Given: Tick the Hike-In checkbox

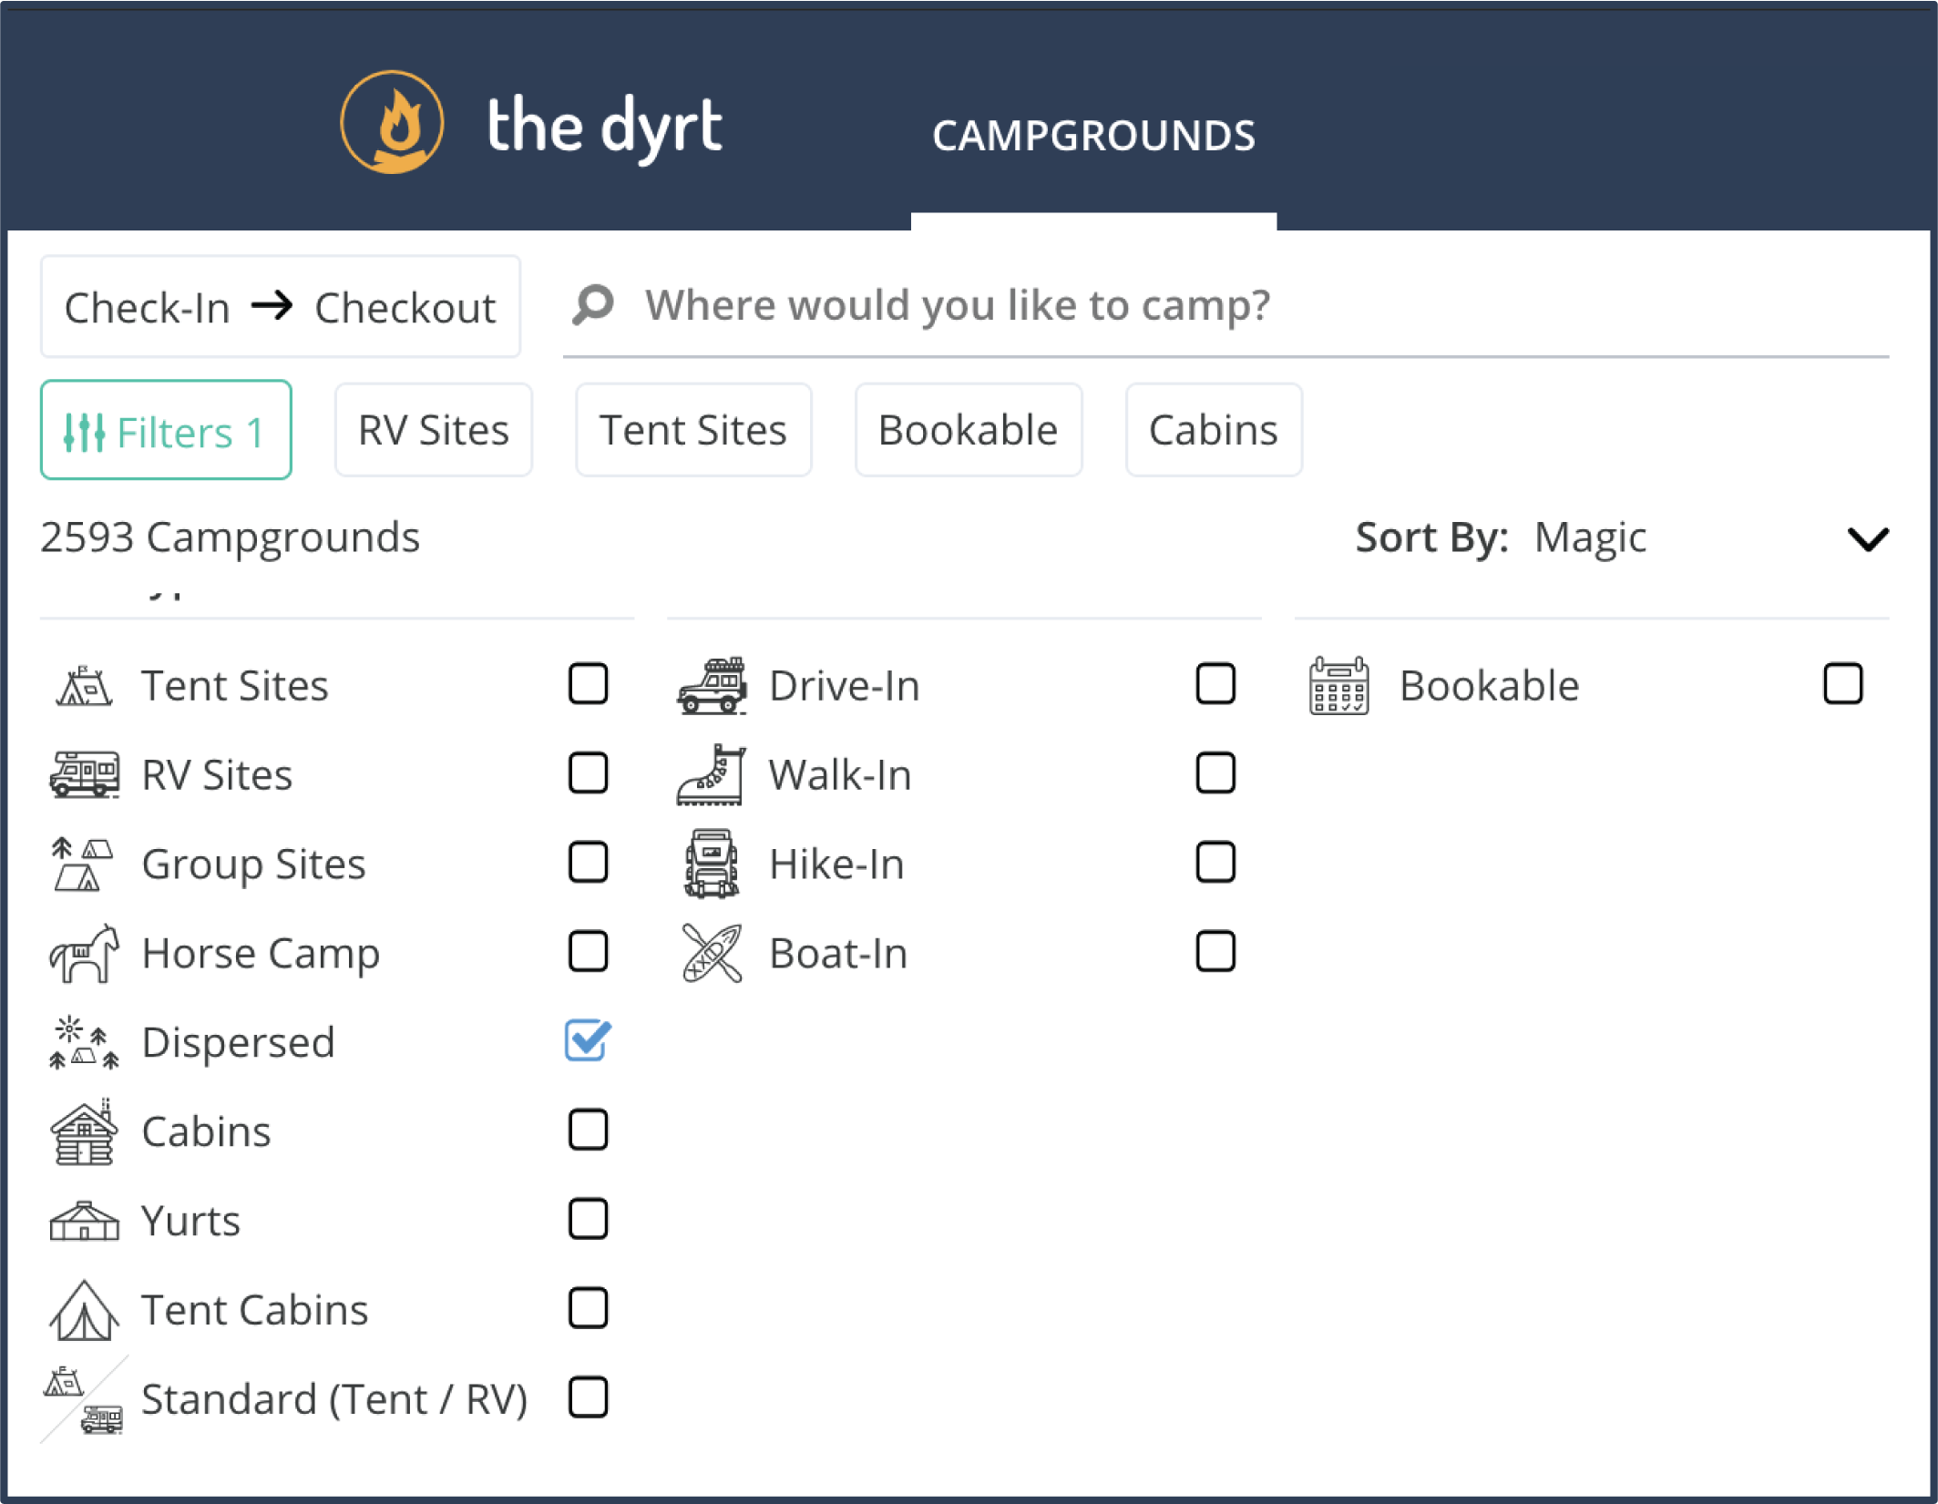Looking at the screenshot, I should (1215, 863).
